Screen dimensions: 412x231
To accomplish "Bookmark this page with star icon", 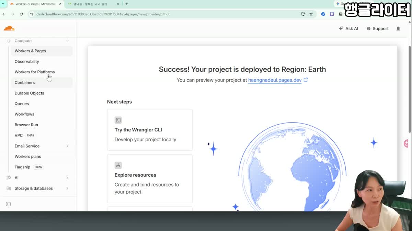I will pyautogui.click(x=311, y=14).
